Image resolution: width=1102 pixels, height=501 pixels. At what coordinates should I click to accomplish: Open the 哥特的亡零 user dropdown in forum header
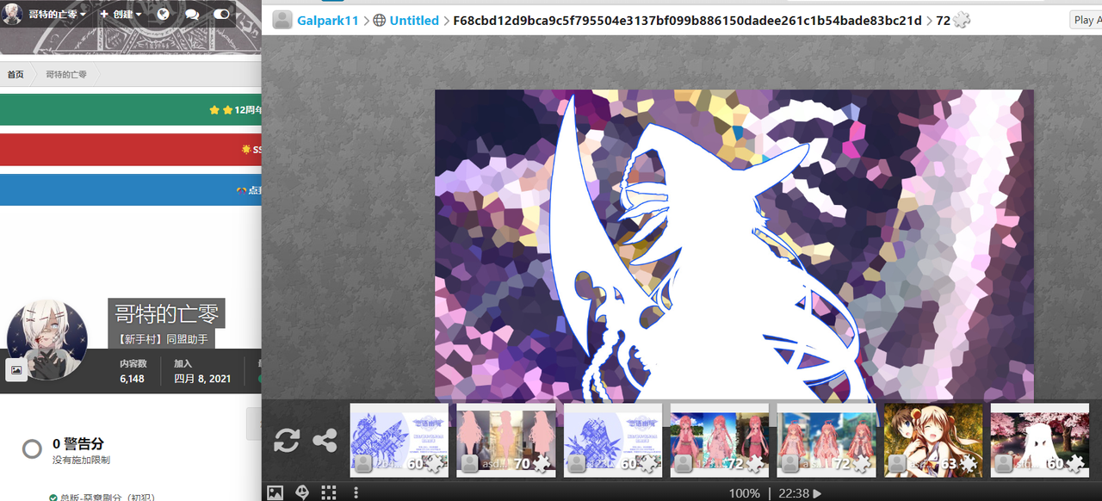coord(58,14)
